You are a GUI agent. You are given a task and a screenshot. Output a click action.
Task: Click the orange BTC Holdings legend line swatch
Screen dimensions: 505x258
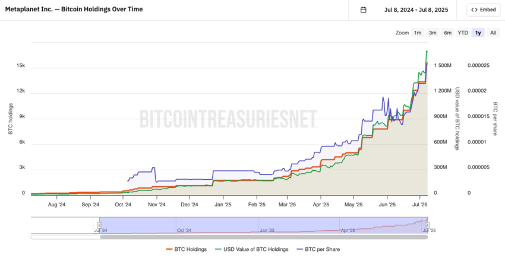pyautogui.click(x=169, y=249)
